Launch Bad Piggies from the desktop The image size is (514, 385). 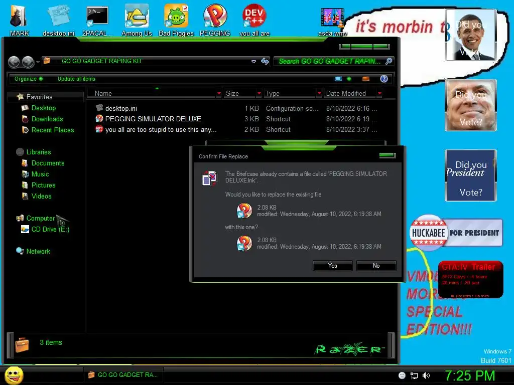pyautogui.click(x=176, y=20)
